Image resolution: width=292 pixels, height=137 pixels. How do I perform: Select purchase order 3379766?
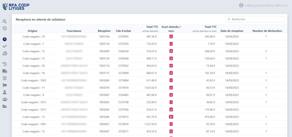tap(123, 109)
